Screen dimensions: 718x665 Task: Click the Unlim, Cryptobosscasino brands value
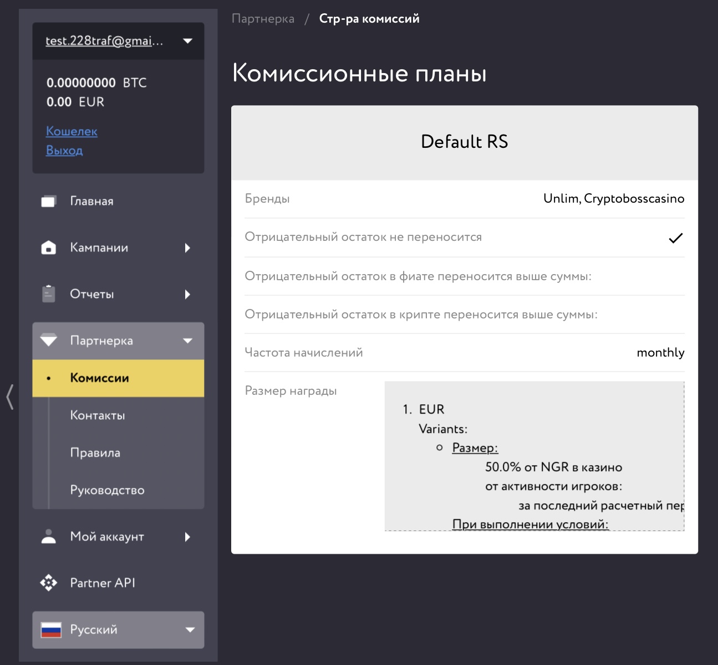614,199
